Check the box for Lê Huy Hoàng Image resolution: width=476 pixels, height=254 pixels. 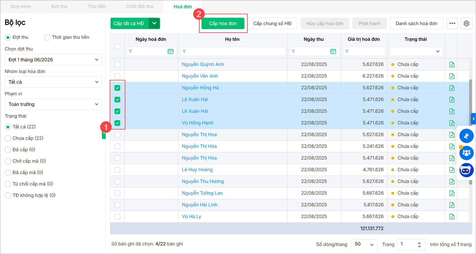(117, 170)
